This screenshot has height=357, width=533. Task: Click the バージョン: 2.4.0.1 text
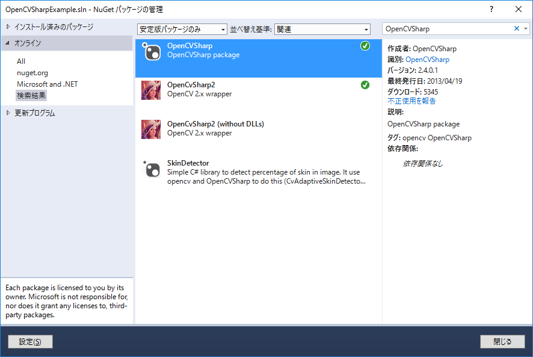point(413,70)
